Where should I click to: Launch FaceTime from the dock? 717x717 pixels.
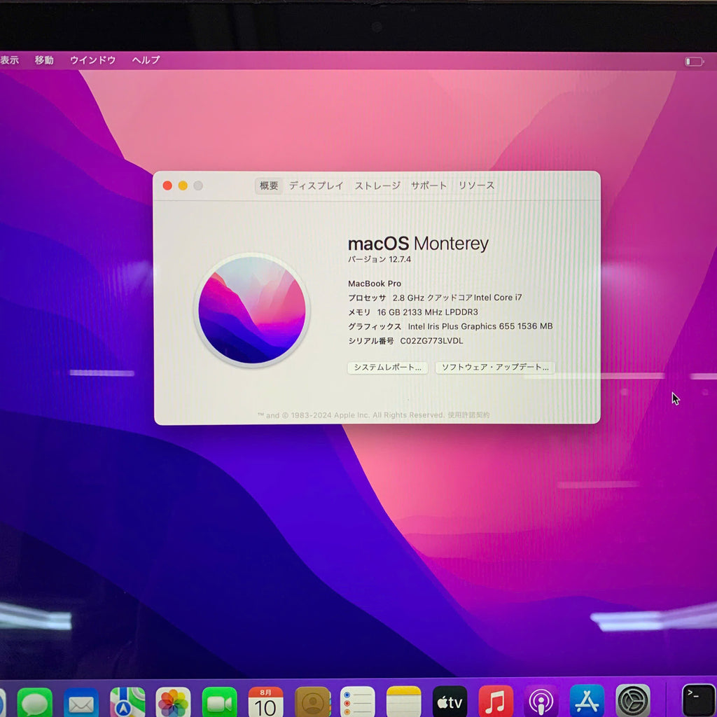219,702
